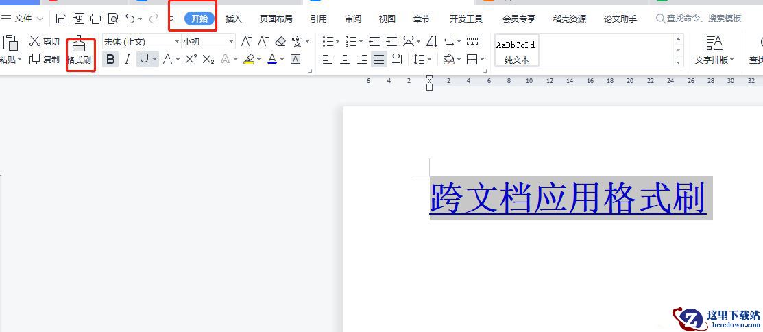Click the show paragraph marks icon
This screenshot has height=332, width=763.
click(450, 41)
